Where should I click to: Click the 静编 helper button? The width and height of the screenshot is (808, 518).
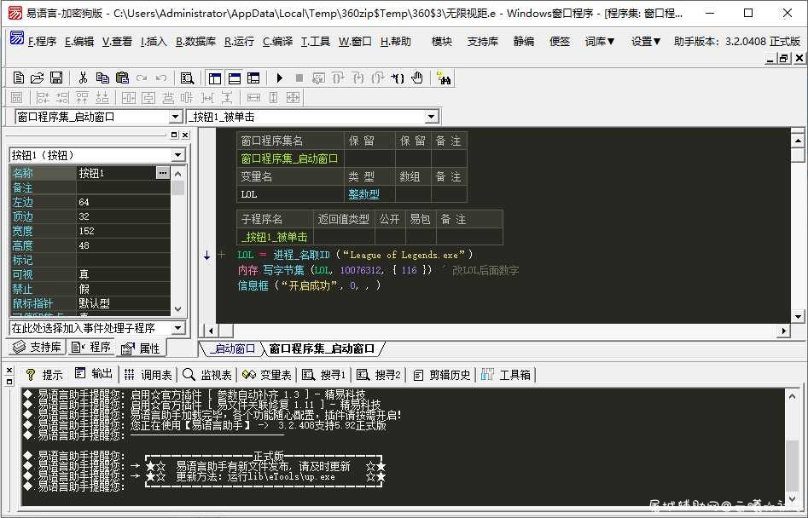524,42
